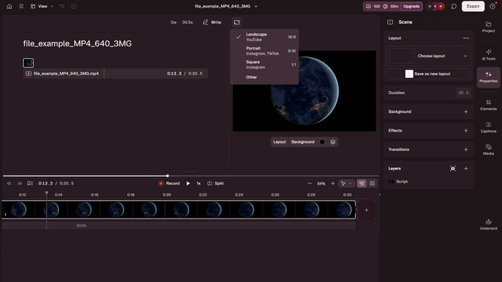The image size is (502, 282).
Task: Open the hamburger main menu
Action: [21, 6]
